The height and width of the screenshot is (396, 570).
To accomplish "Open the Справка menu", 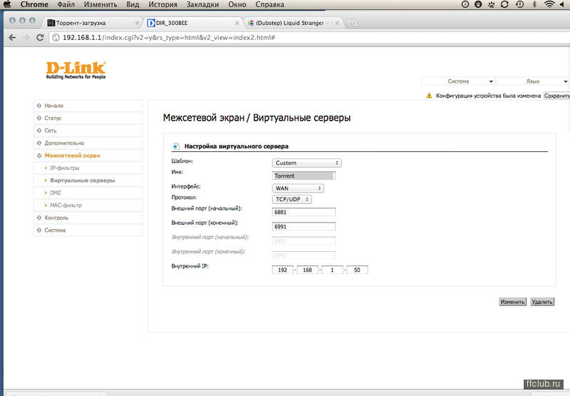I will [270, 4].
